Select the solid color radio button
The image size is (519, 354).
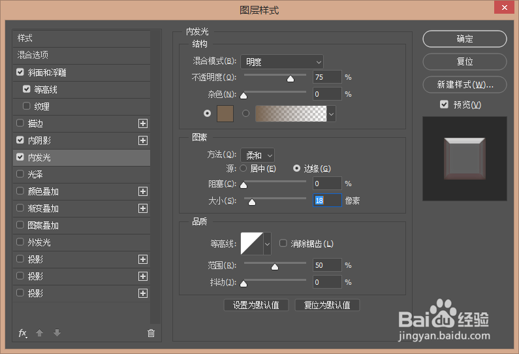[x=207, y=114]
